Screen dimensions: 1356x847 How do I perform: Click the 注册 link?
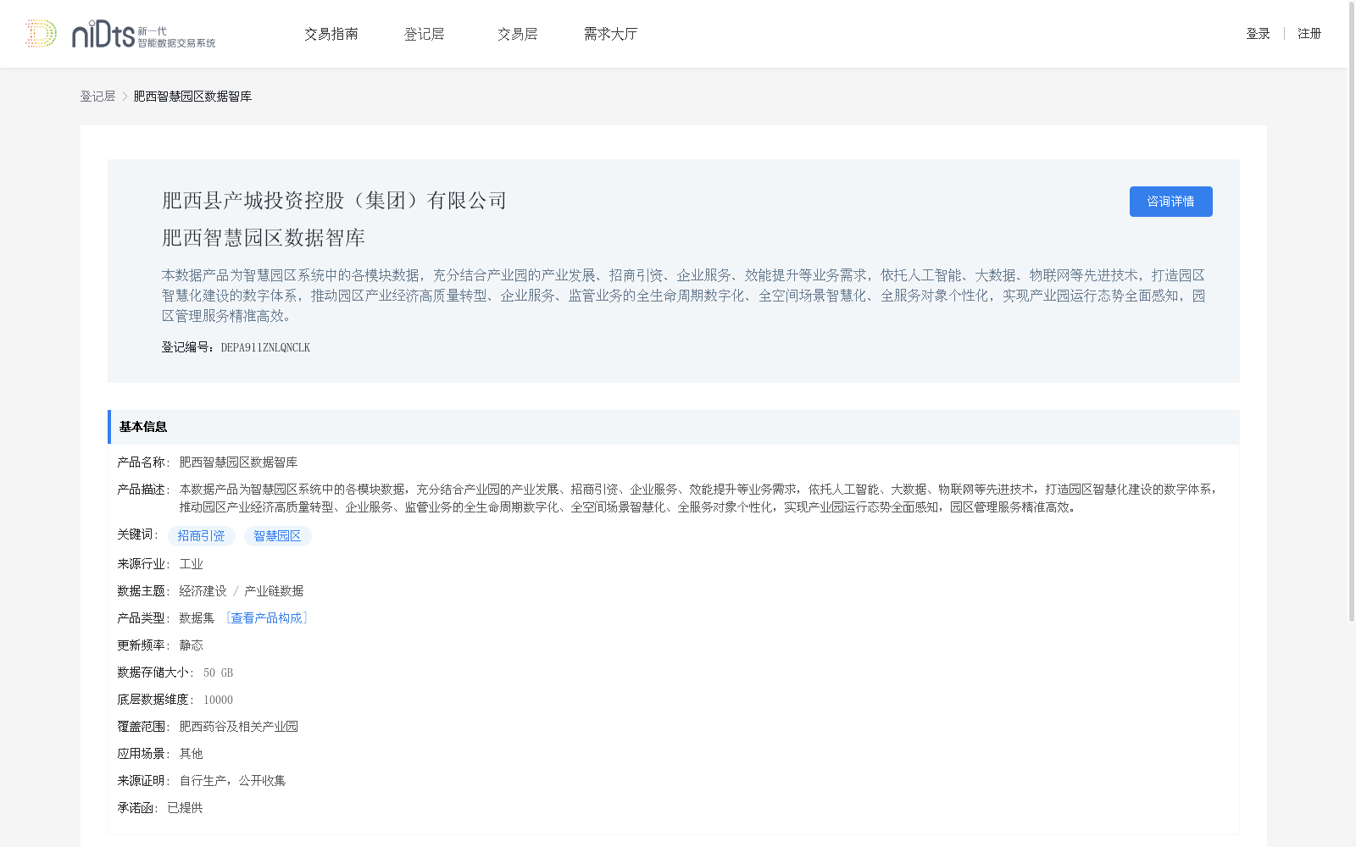coord(1309,34)
